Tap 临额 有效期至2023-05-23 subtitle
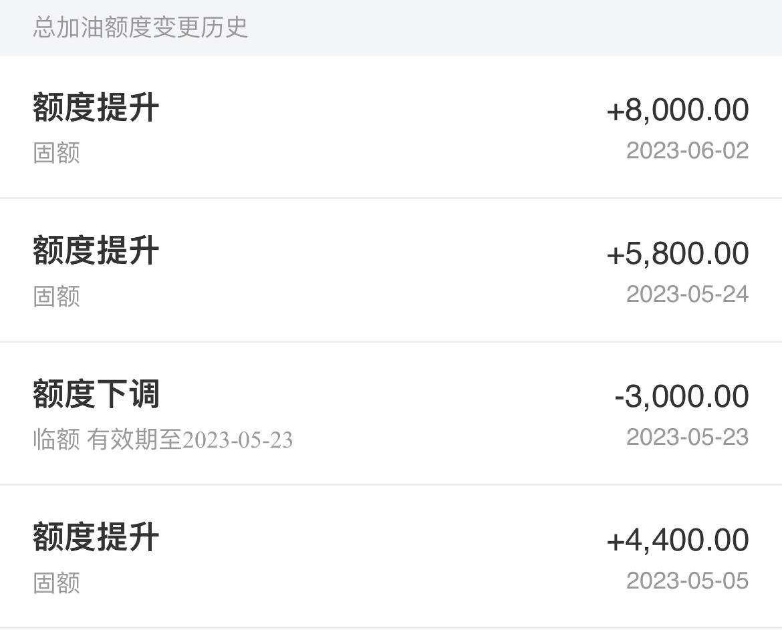The image size is (782, 634). click(x=162, y=440)
